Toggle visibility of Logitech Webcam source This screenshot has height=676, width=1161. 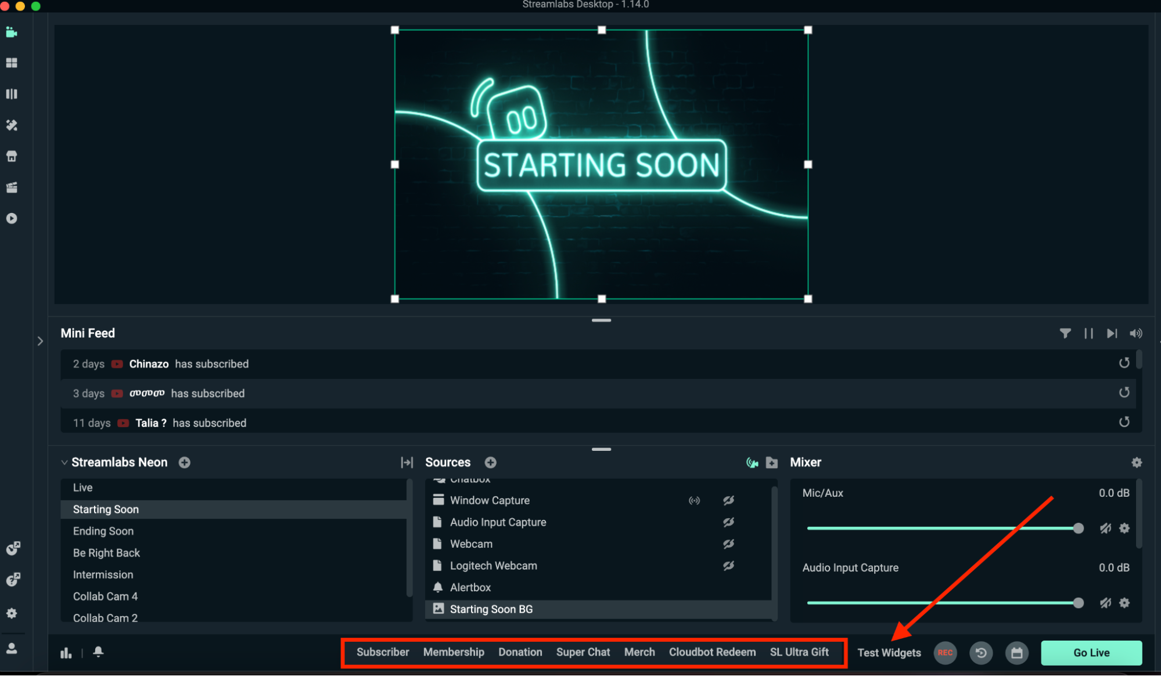(728, 566)
